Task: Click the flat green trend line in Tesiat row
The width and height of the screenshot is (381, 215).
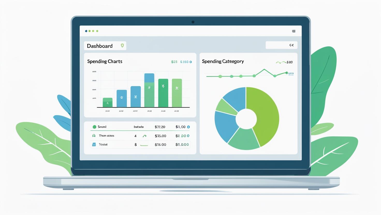Action: pos(144,145)
